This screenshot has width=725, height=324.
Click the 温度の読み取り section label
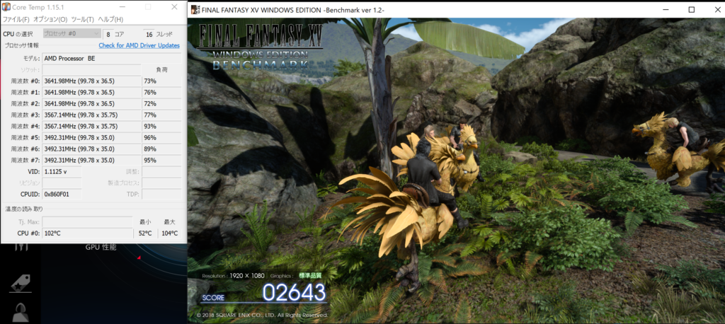click(23, 209)
